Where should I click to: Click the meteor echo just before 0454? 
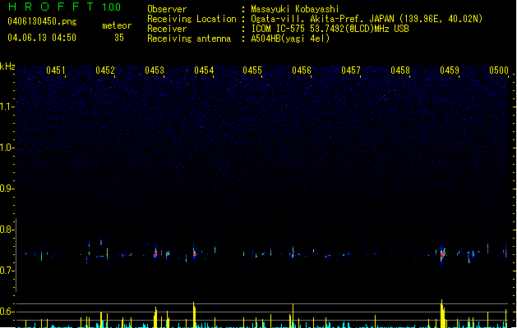[x=194, y=253]
